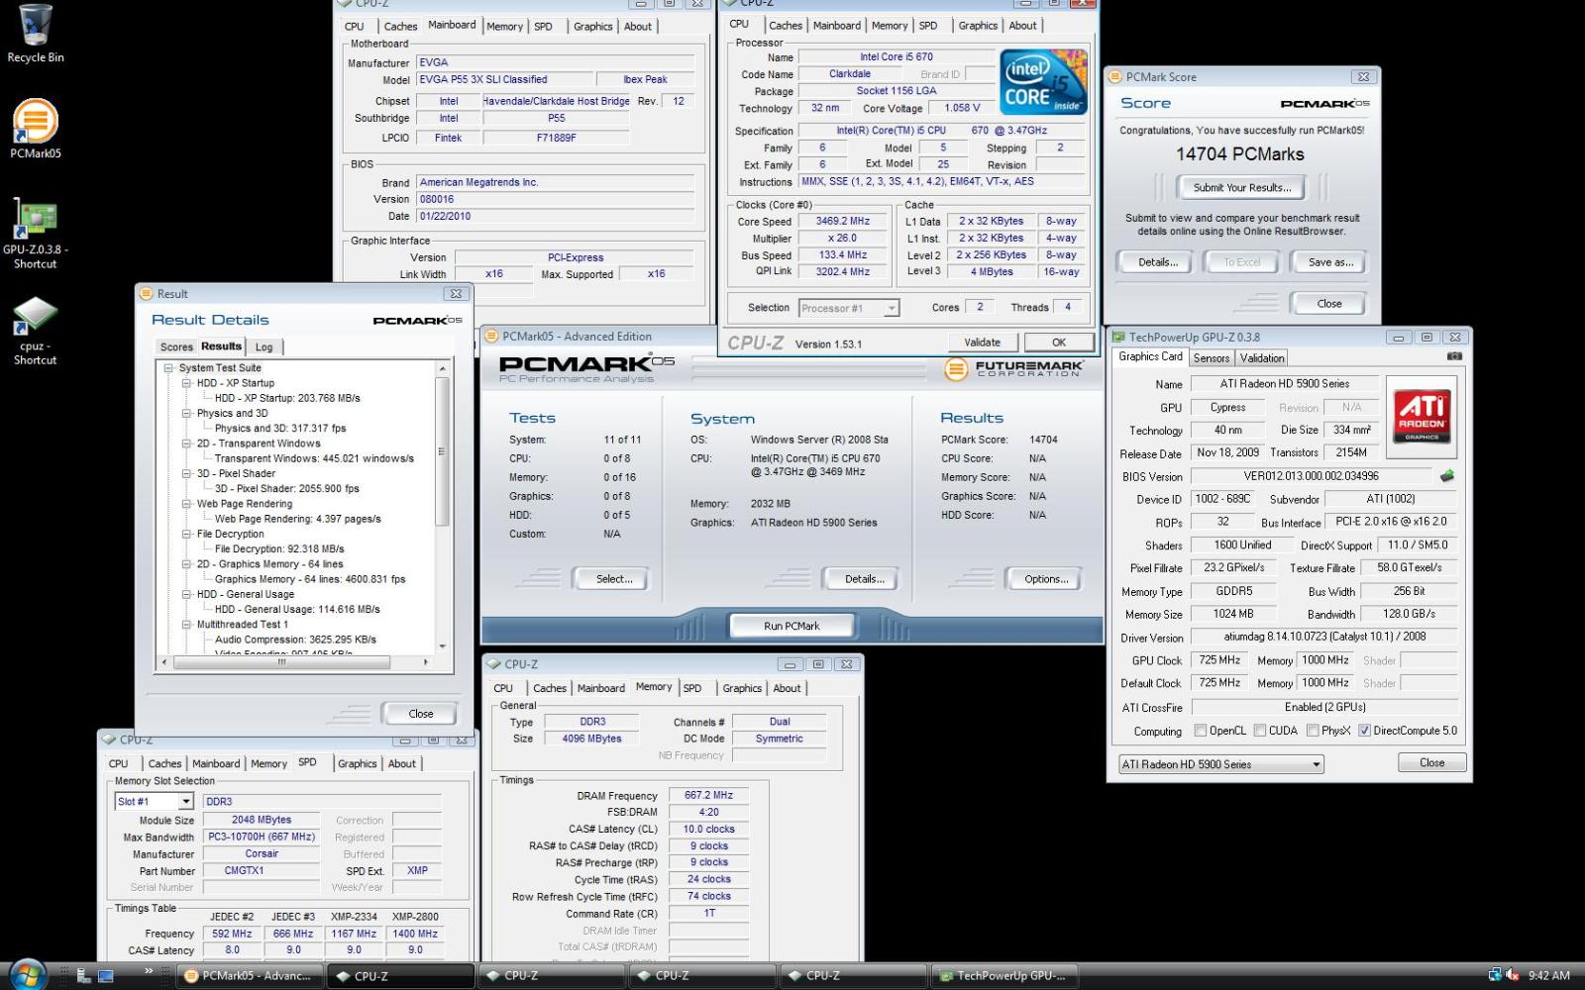Click the PCMark05 - Advanc... taskbar button
The image size is (1585, 990).
click(248, 976)
